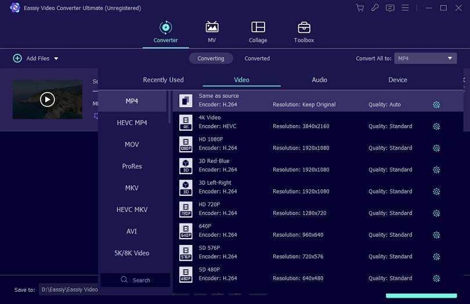
Task: Switch to the Device tab
Action: click(x=397, y=80)
